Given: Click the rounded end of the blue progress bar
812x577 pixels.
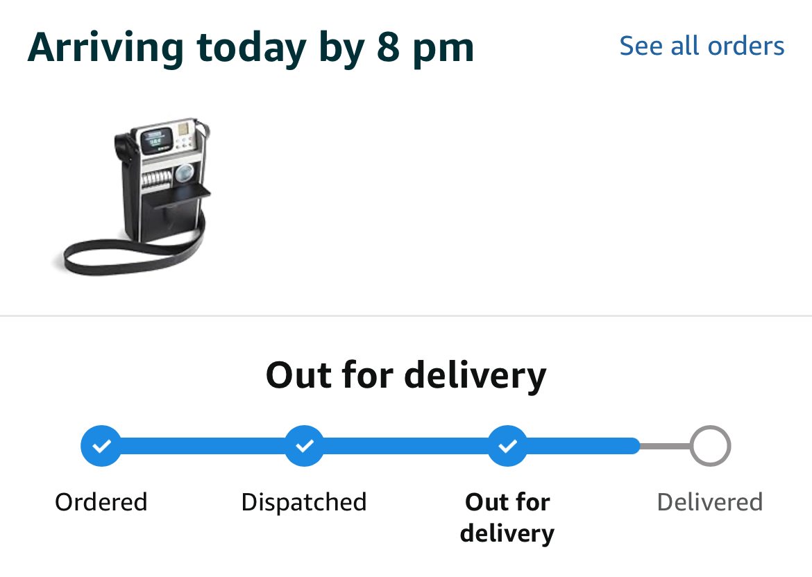Looking at the screenshot, I should [x=634, y=445].
